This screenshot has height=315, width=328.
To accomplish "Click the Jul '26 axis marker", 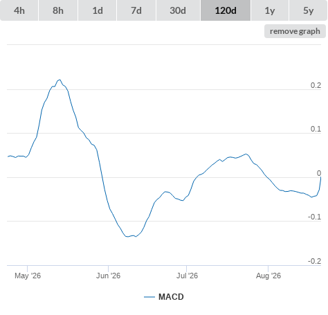I will (187, 276).
